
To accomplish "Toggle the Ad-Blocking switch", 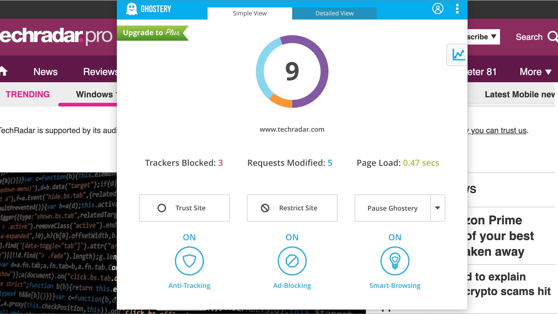I will click(x=292, y=261).
